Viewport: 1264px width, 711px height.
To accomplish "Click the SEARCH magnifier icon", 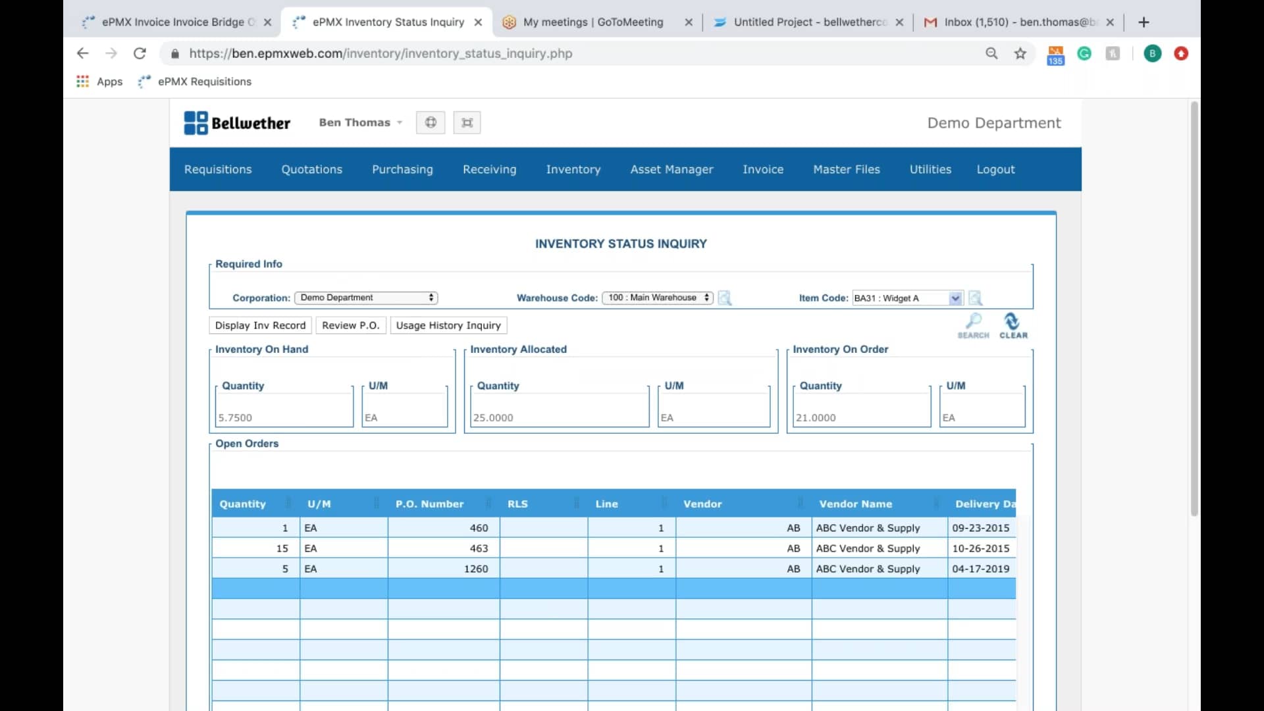I will [973, 326].
